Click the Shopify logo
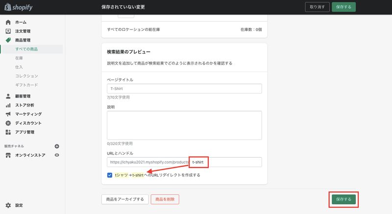Image resolution: width=392 pixels, height=214 pixels. [x=19, y=7]
